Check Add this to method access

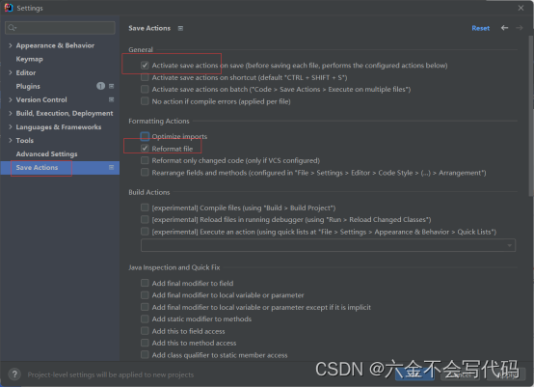(x=145, y=343)
